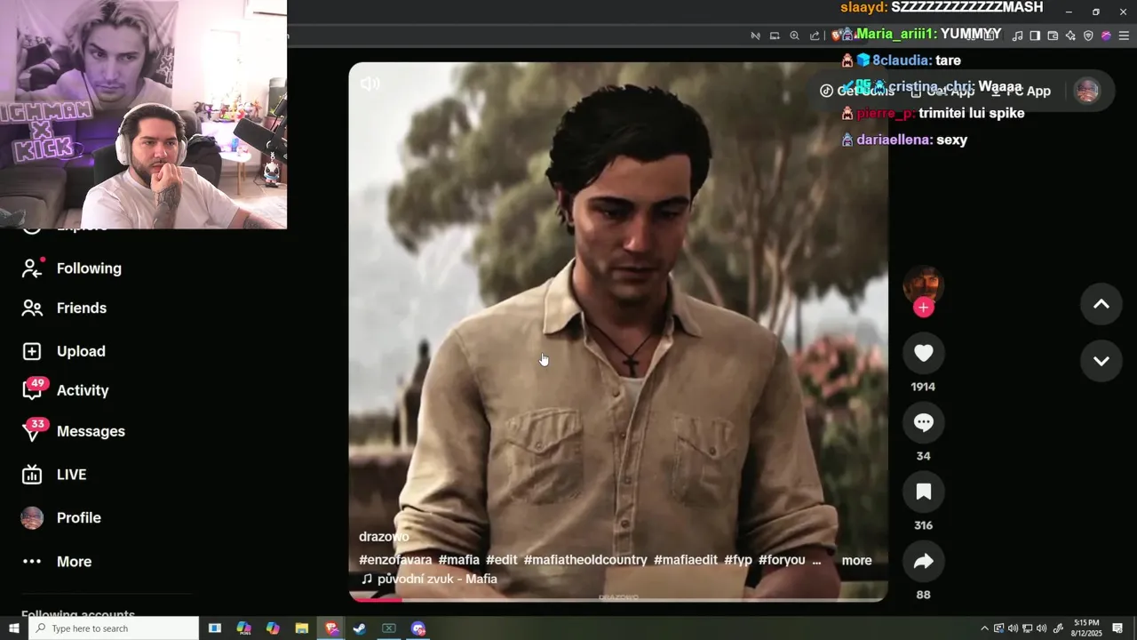Open the #mafiaedit hashtag

coord(686,560)
